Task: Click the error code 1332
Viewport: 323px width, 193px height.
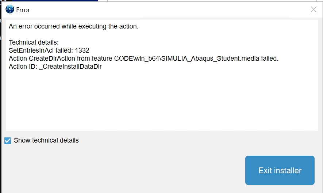Action: (x=82, y=50)
